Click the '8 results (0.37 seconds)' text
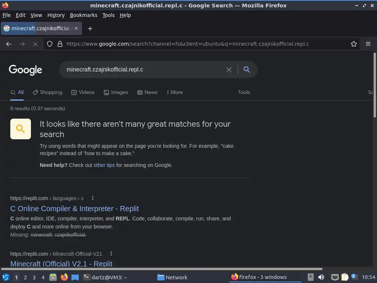 pyautogui.click(x=38, y=109)
